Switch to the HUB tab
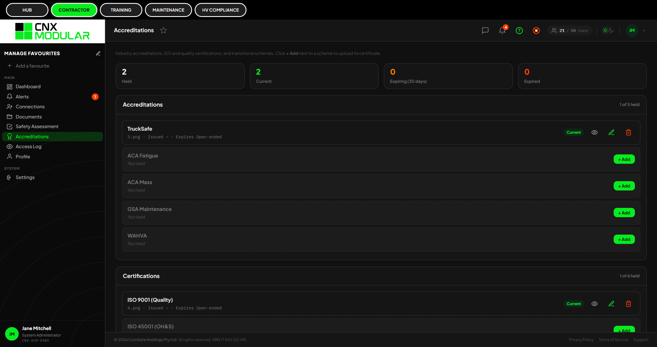Viewport: 657px width, 347px height. click(27, 10)
